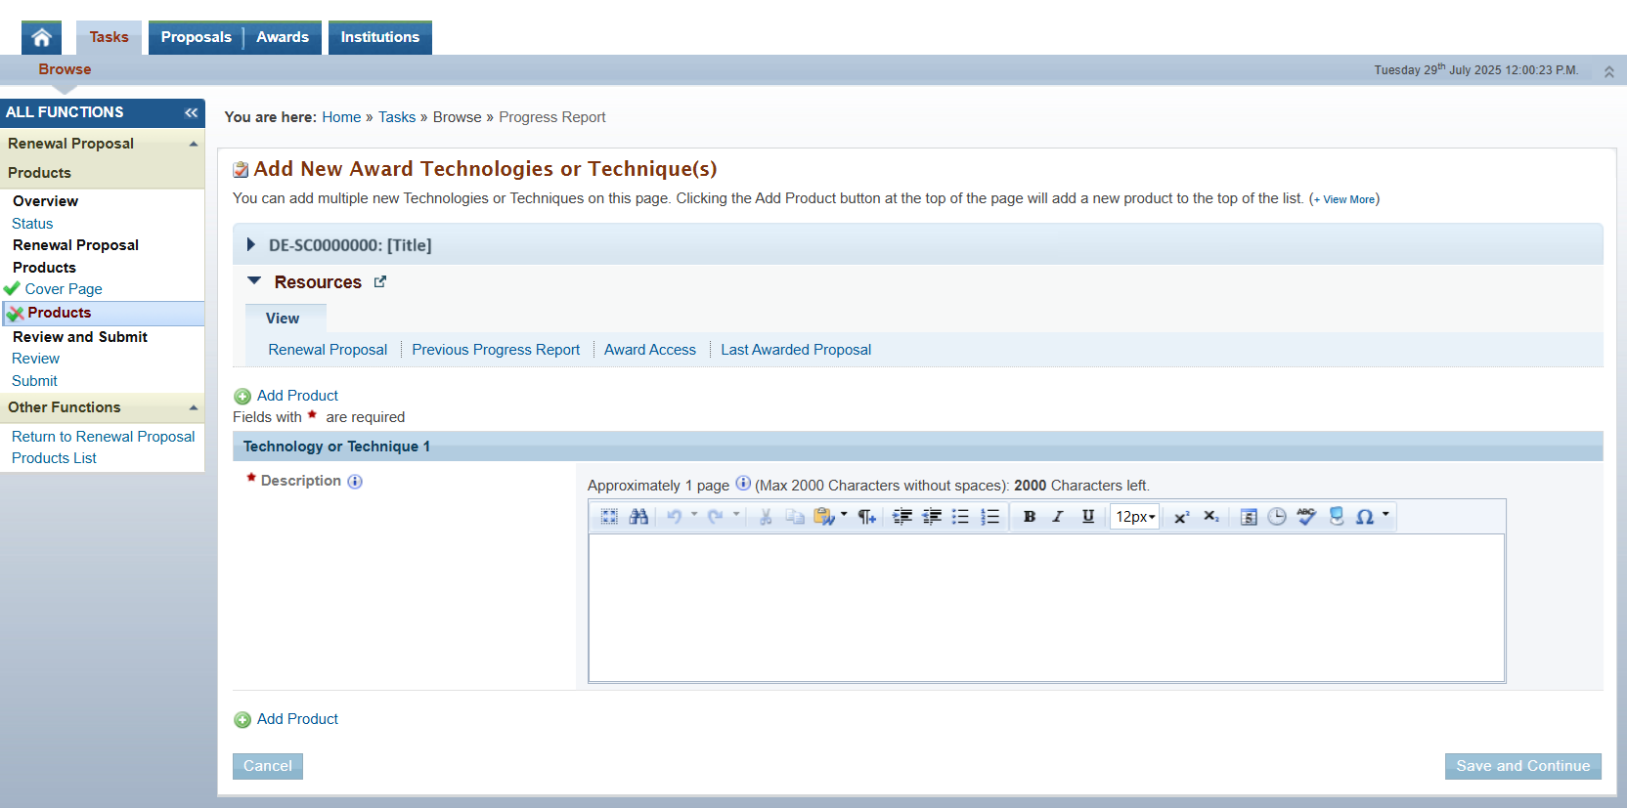Insert a bulleted list

[x=961, y=517]
